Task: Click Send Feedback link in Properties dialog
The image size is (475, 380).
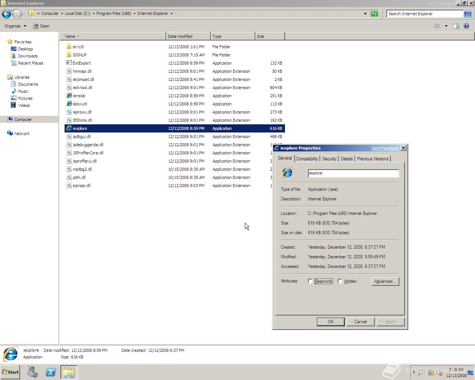Action: 385,148
